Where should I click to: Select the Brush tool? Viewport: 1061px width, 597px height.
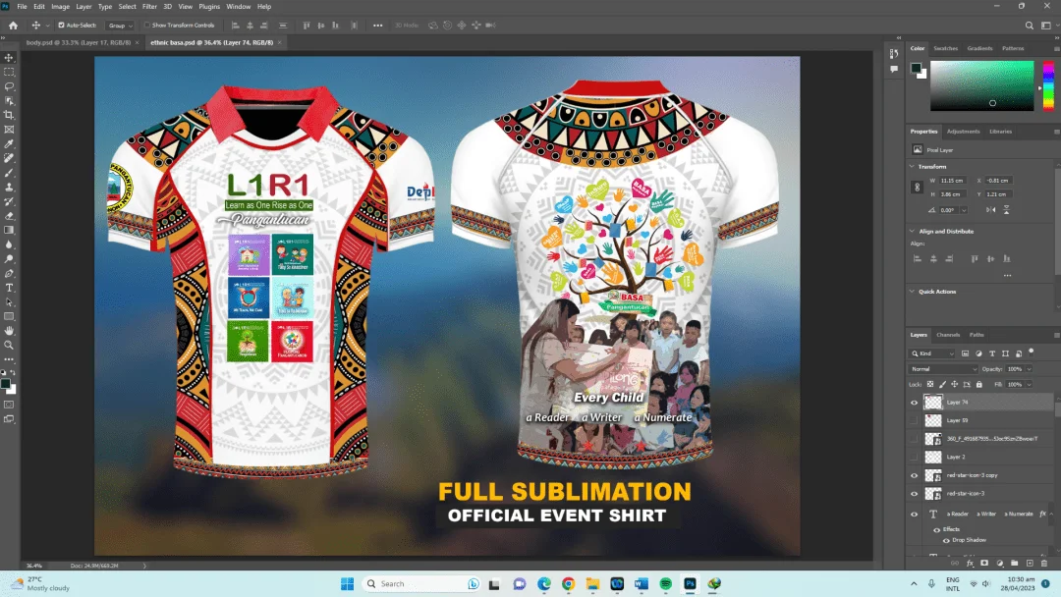tap(9, 173)
